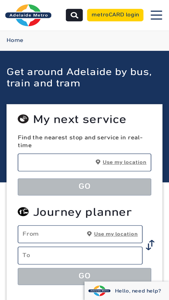Use my location for next service
The height and width of the screenshot is (300, 169).
124,162
